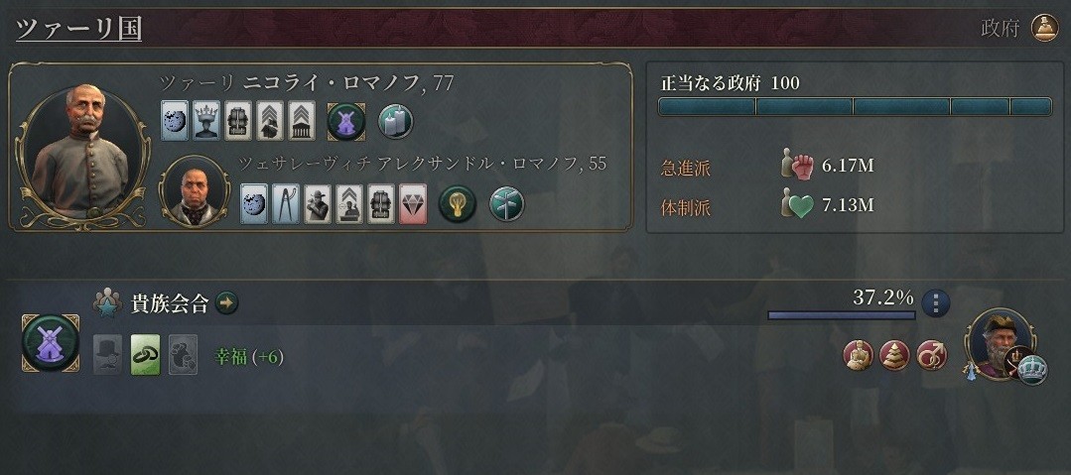Open 貴族会合 details via the arrow button
The image size is (1071, 475).
pos(226,302)
